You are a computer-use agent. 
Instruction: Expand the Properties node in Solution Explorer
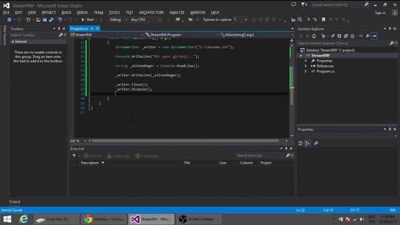pos(306,61)
